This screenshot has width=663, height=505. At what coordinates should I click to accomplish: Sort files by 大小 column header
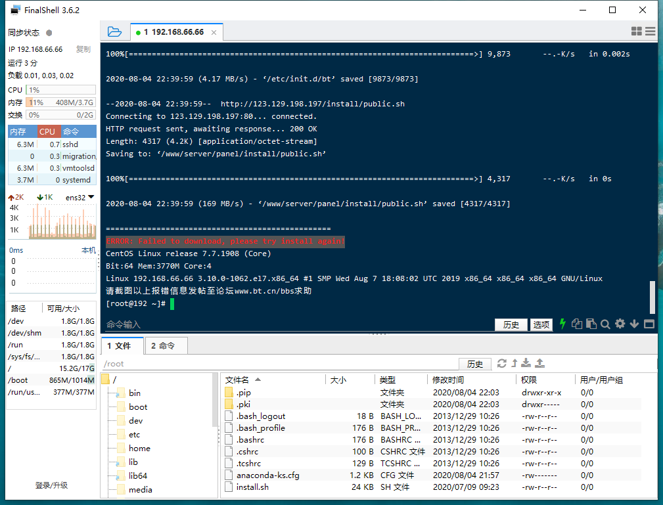(350, 380)
